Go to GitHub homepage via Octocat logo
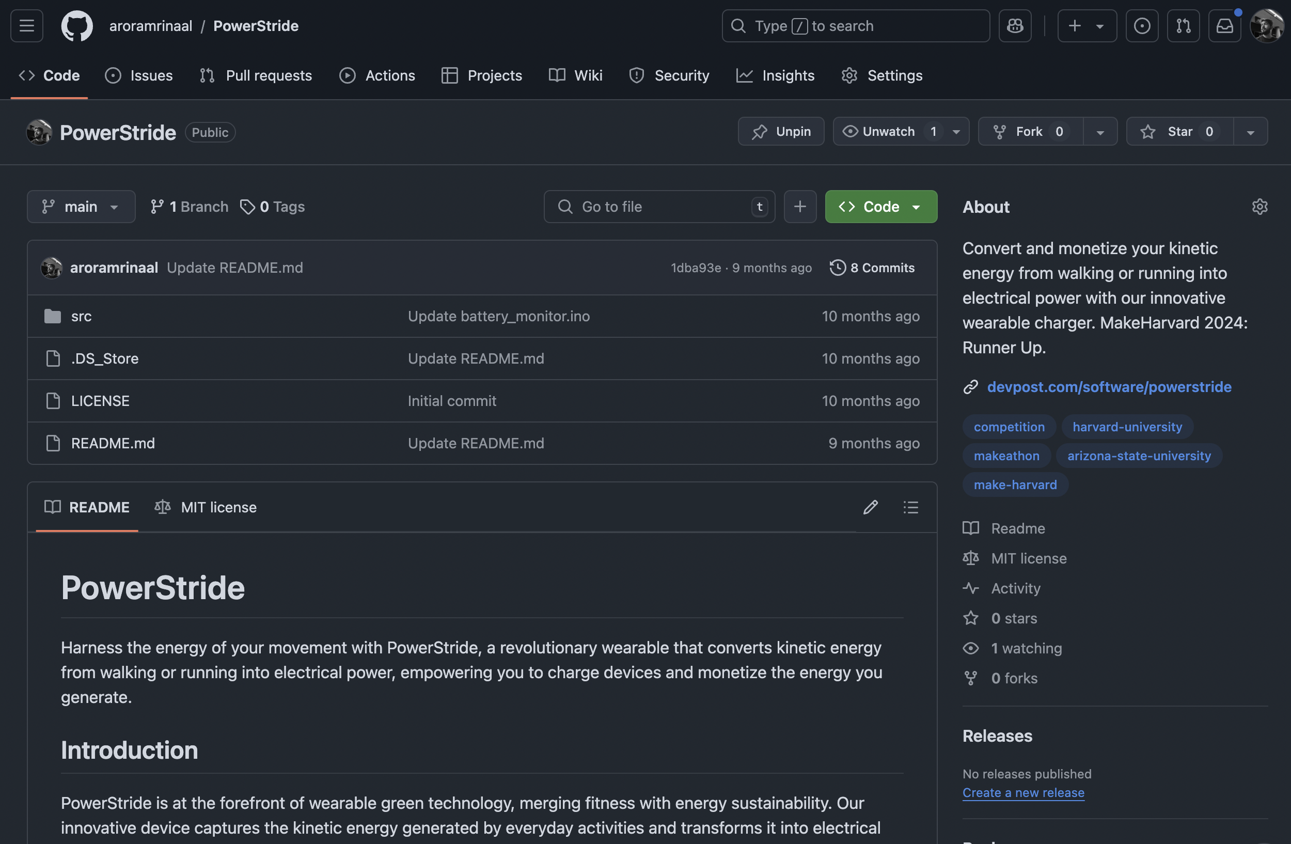The width and height of the screenshot is (1291, 844). [x=76, y=25]
